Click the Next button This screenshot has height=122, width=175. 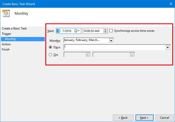(144, 117)
